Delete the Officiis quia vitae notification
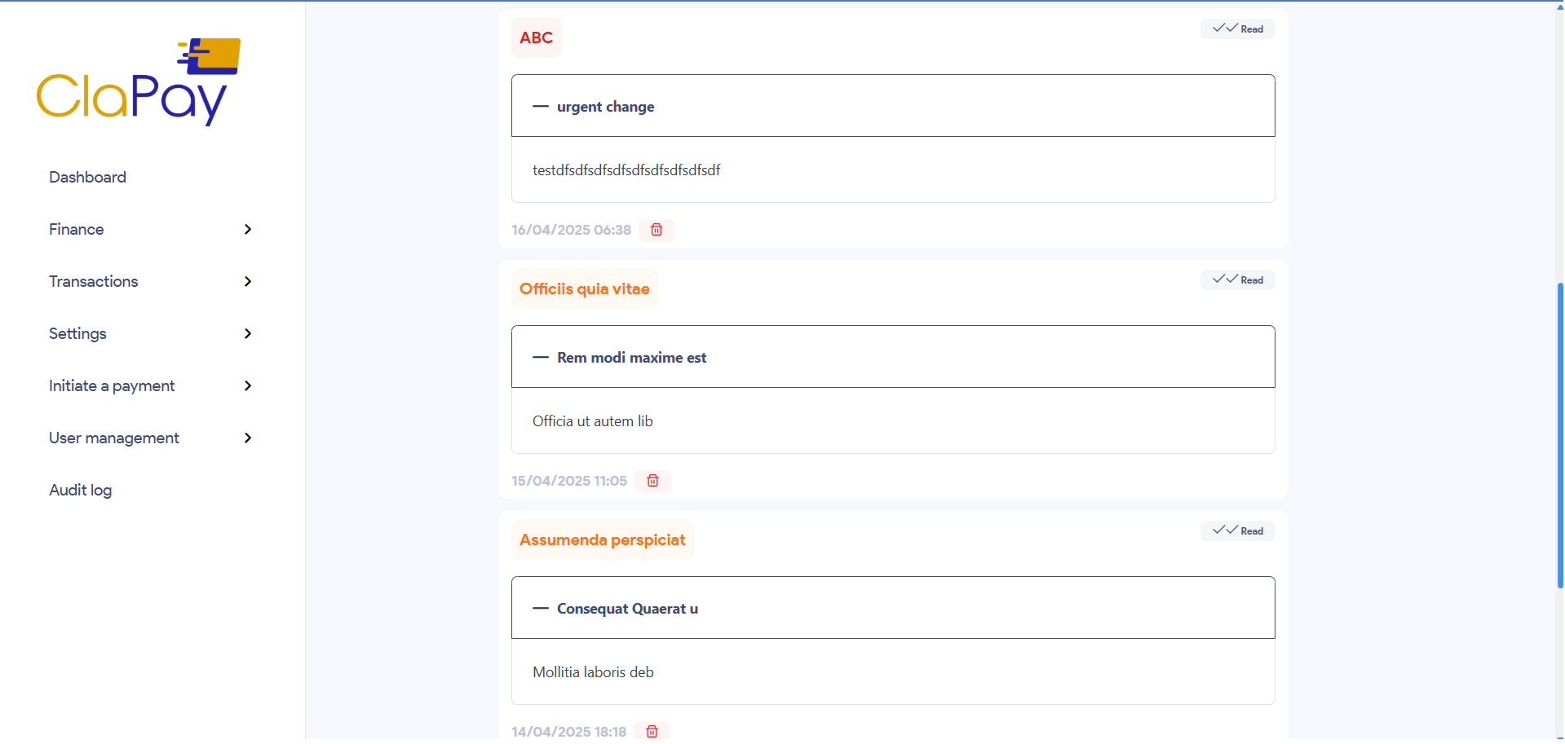1565x744 pixels. click(652, 481)
